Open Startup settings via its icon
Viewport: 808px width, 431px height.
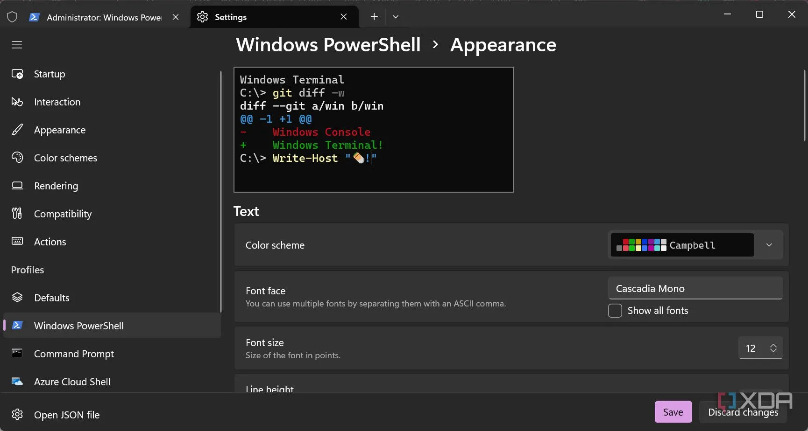(17, 74)
